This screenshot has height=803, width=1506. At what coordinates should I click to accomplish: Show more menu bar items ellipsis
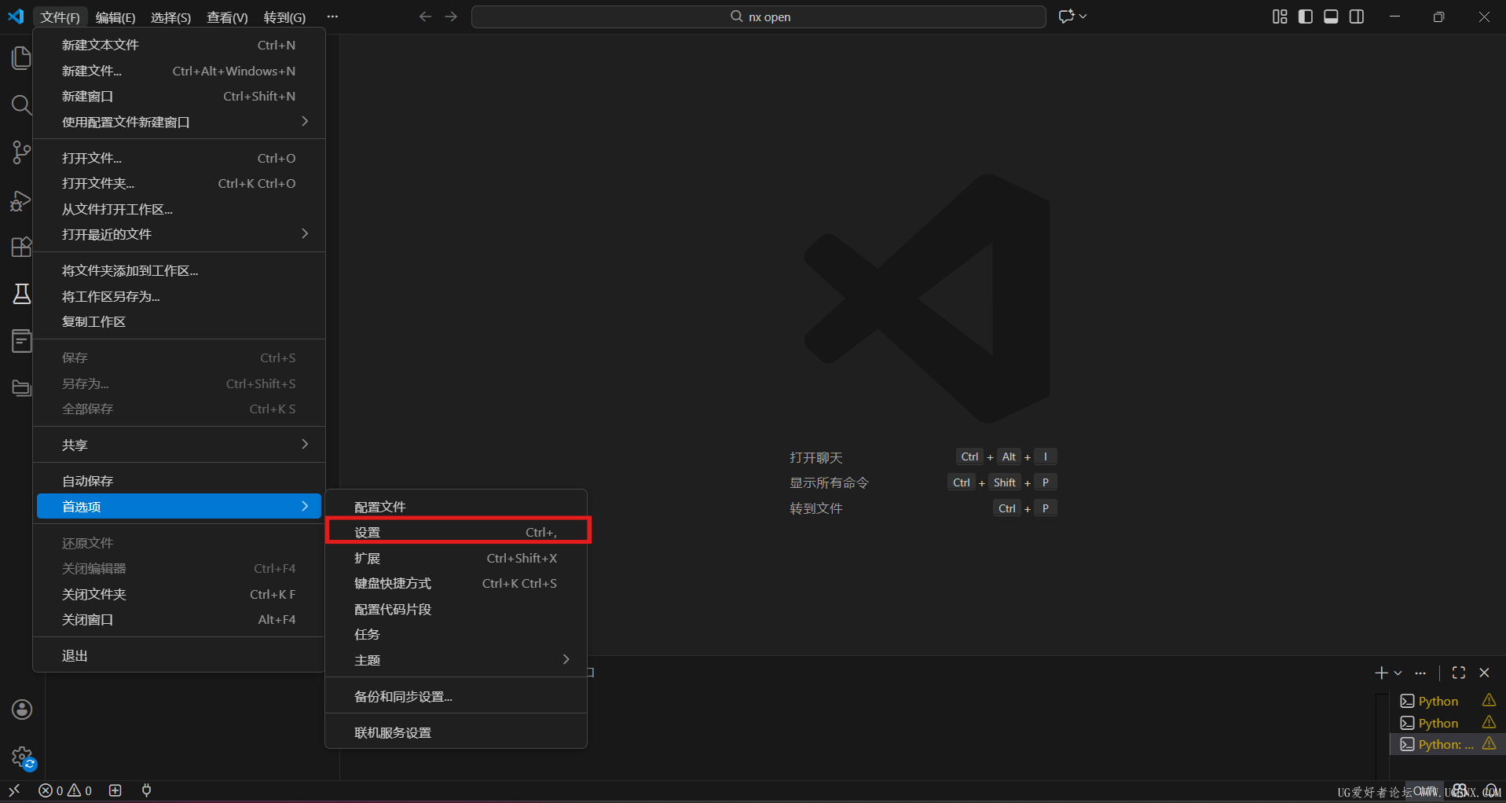[x=332, y=17]
